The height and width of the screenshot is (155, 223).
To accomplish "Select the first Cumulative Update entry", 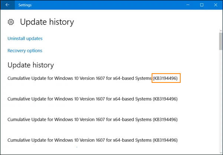I will (80, 78).
